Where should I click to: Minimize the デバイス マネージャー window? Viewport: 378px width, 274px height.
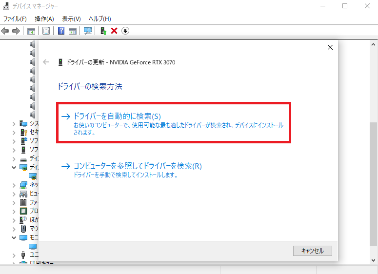(323, 6)
